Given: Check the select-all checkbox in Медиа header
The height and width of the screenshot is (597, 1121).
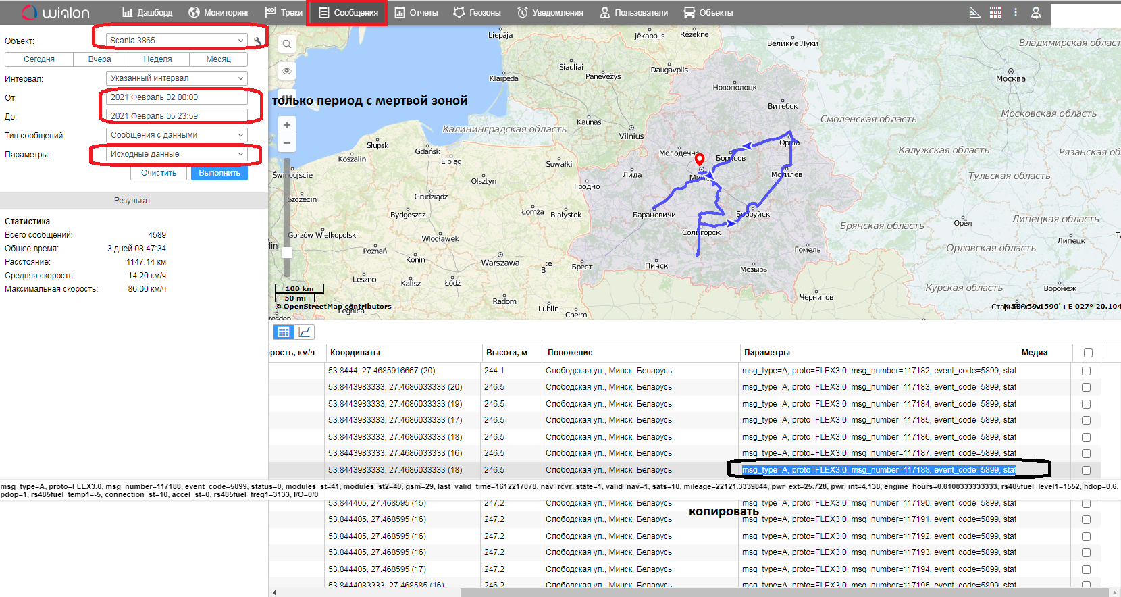Looking at the screenshot, I should 1088,353.
